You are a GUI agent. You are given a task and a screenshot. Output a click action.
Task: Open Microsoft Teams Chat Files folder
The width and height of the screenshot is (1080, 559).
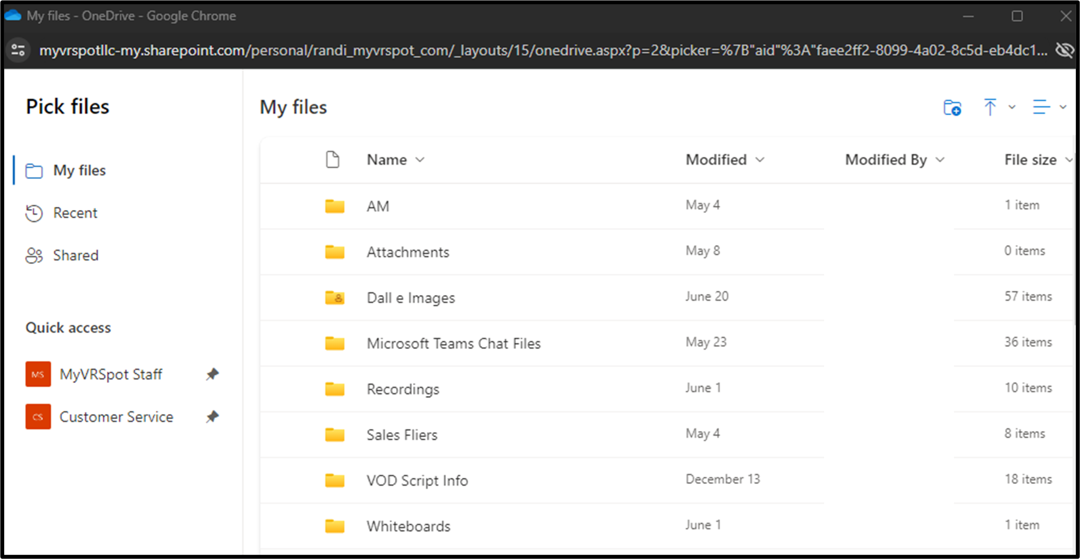(x=454, y=343)
